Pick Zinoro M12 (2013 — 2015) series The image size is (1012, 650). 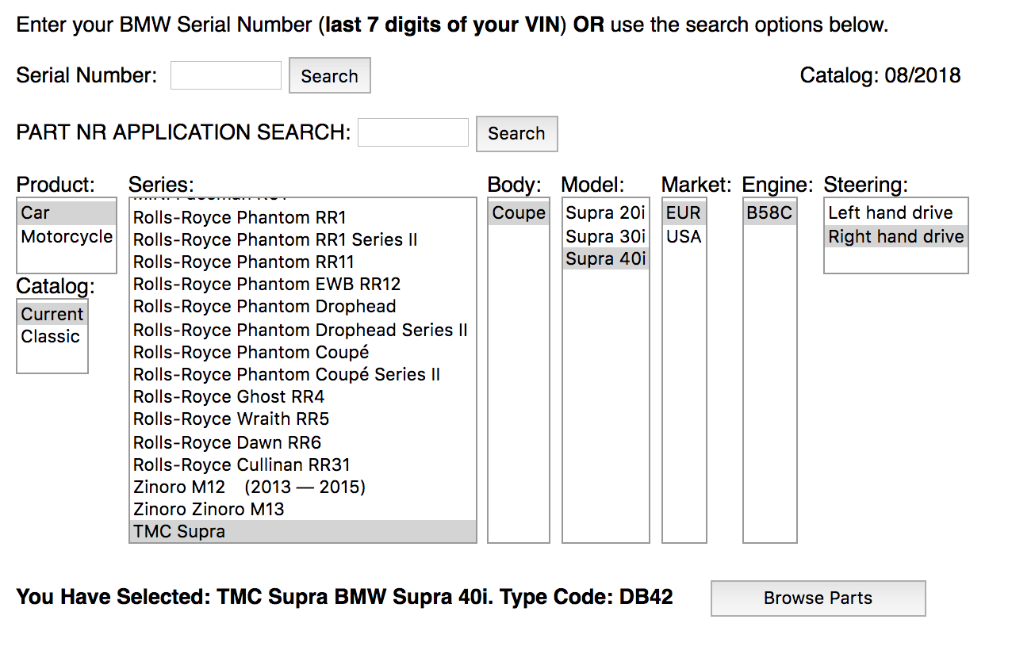coord(249,487)
